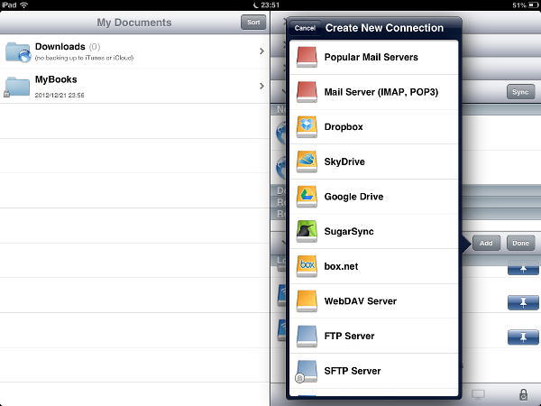Click the MyBooks locked folder icon

tap(16, 87)
